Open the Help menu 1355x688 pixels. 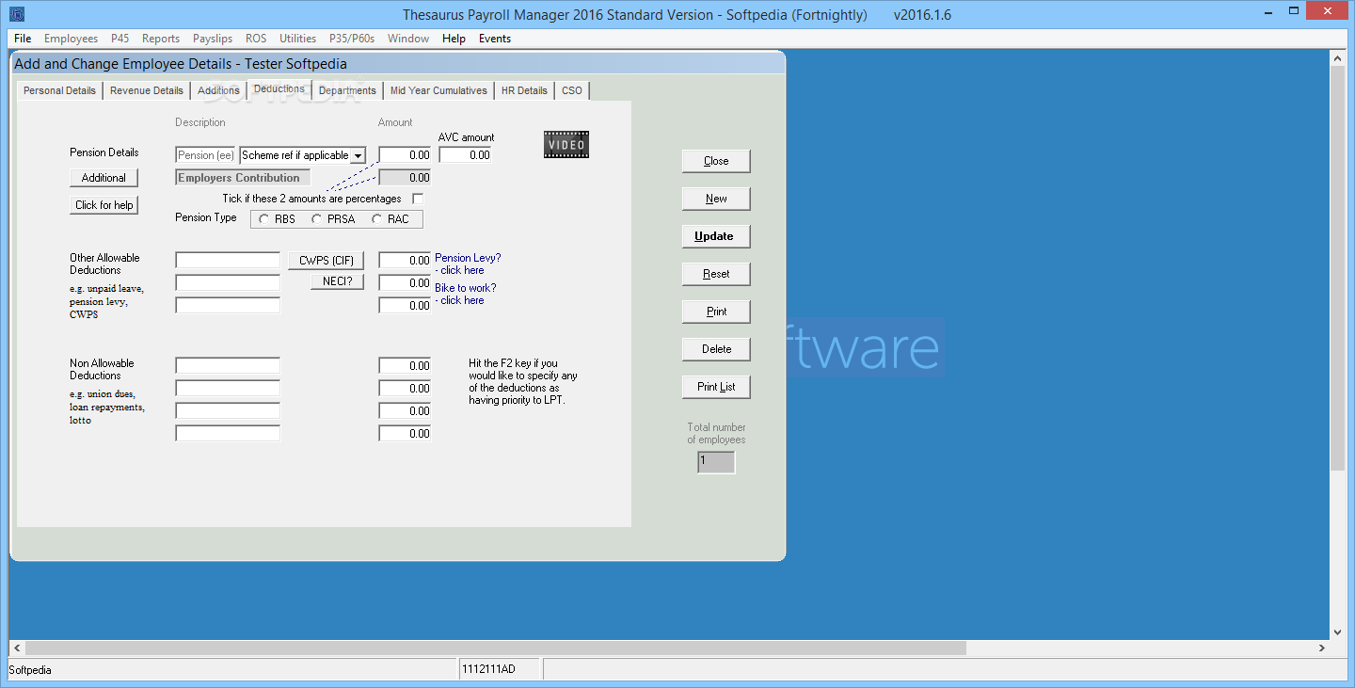pos(454,39)
